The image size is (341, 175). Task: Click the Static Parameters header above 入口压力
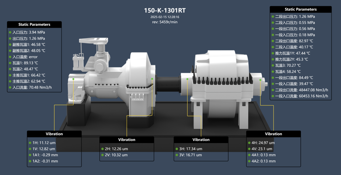click(x=34, y=24)
